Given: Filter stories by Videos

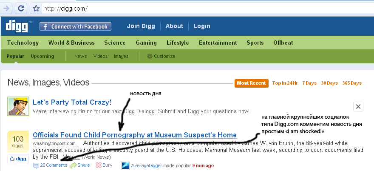Looking at the screenshot, I should tap(100, 56).
